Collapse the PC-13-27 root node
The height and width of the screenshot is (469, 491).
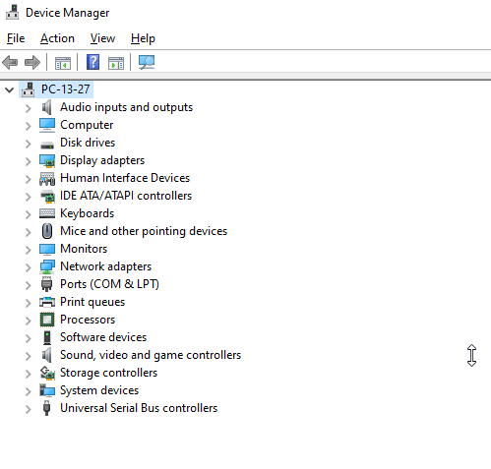coord(10,89)
